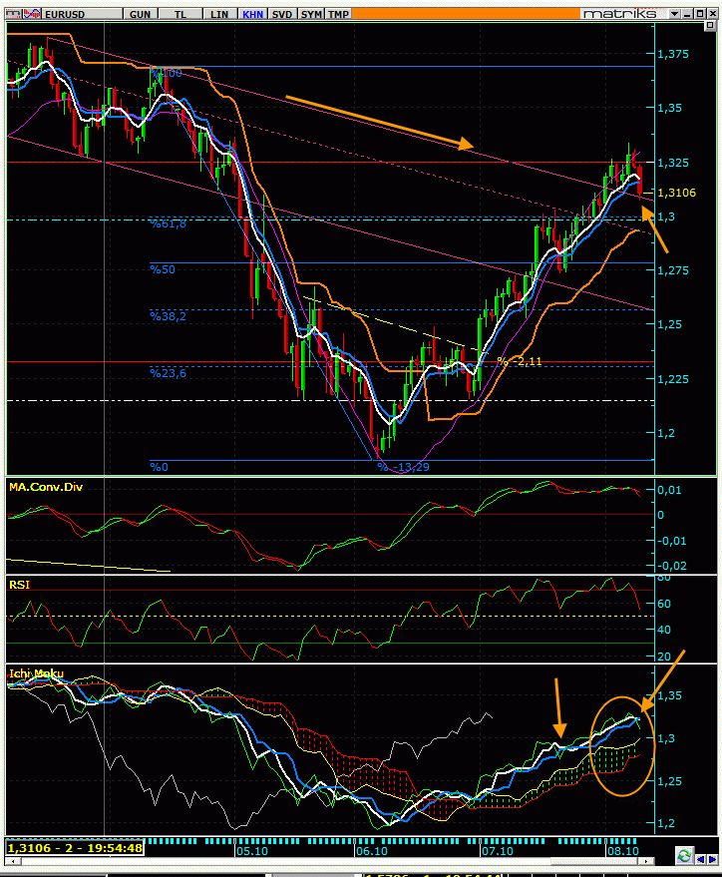722x877 pixels.
Task: Click the green refresh icon at bottom right
Action: pyautogui.click(x=684, y=856)
